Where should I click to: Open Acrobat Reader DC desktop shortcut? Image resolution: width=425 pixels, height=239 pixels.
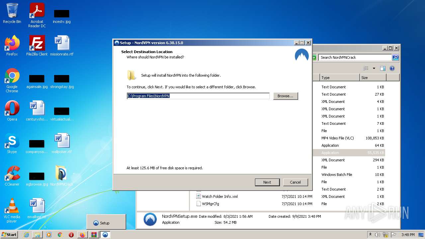pyautogui.click(x=37, y=15)
